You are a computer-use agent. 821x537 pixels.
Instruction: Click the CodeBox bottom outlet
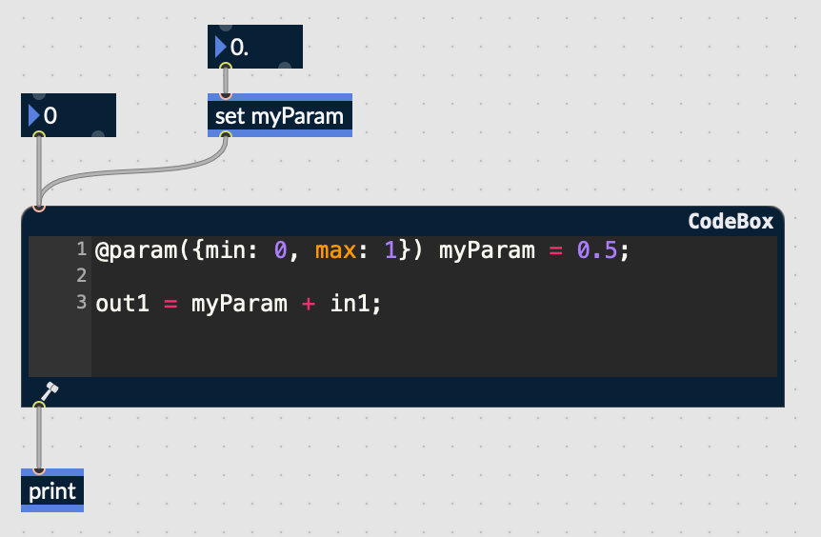38,407
